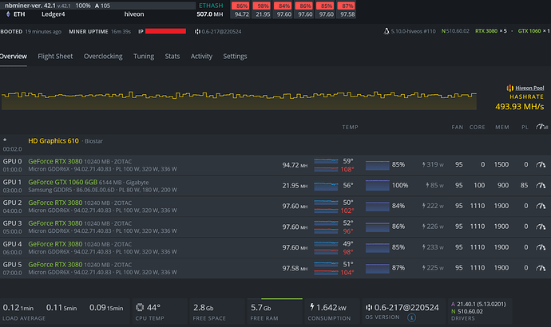Open the Tuning tab
Viewport: 551px width, 327px height.
pyautogui.click(x=144, y=56)
